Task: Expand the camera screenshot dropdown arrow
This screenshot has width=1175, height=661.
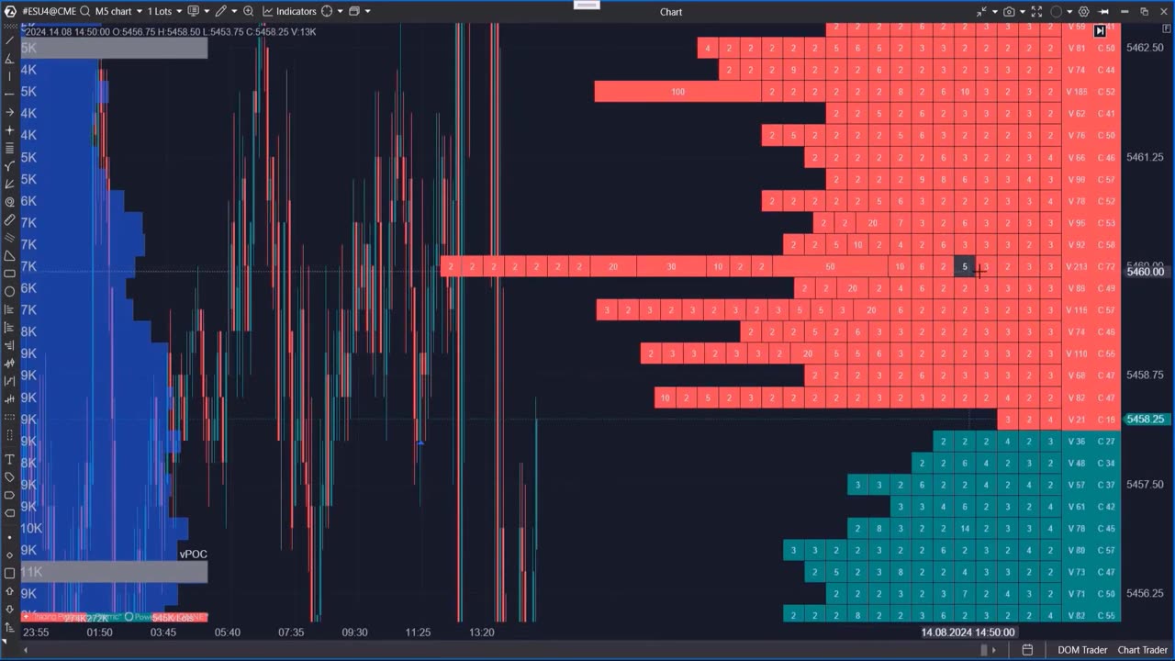Action: [1023, 11]
